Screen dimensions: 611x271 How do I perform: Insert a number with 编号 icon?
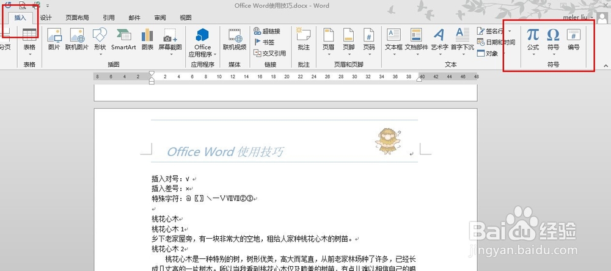click(x=574, y=40)
